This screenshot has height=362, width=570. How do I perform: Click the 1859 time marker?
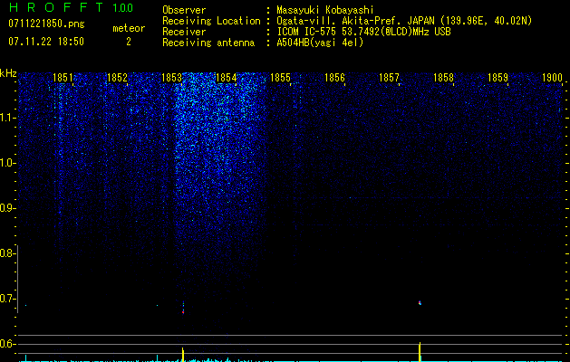(498, 78)
